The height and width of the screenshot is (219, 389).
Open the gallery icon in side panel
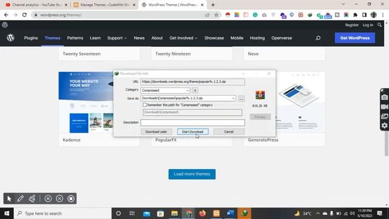click(x=384, y=116)
